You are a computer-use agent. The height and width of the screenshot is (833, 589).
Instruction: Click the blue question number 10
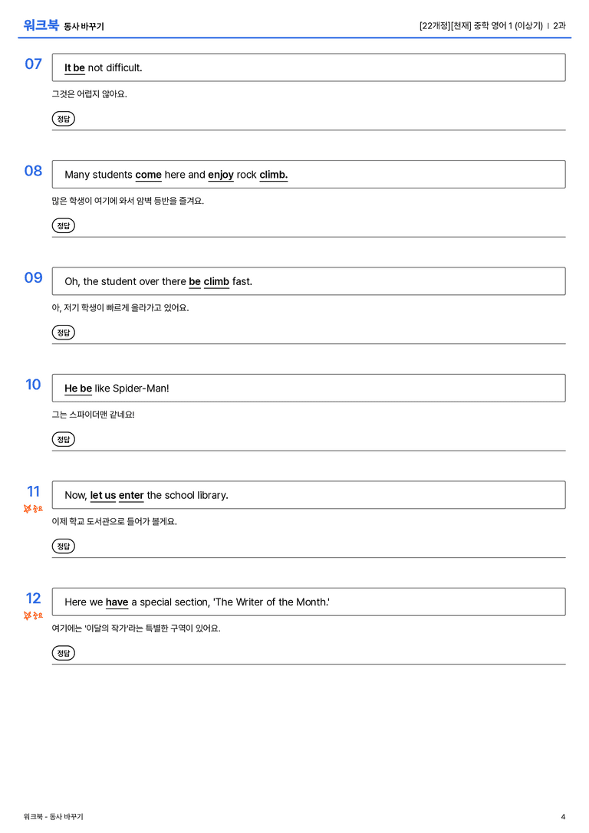(x=33, y=384)
